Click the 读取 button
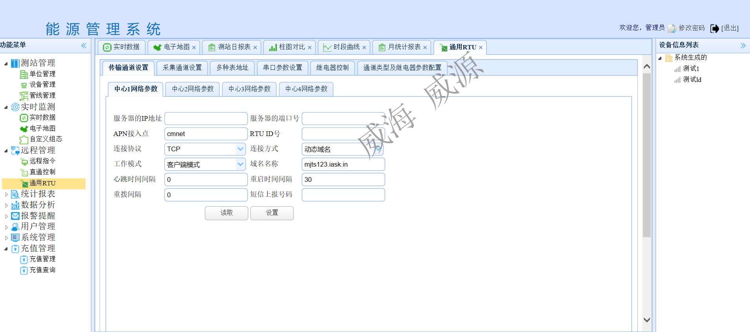This screenshot has height=332, width=750. (x=226, y=213)
